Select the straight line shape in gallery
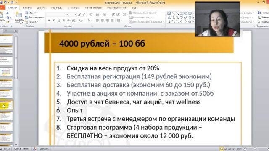Screen dimensions: 269x151 click(173, 13)
